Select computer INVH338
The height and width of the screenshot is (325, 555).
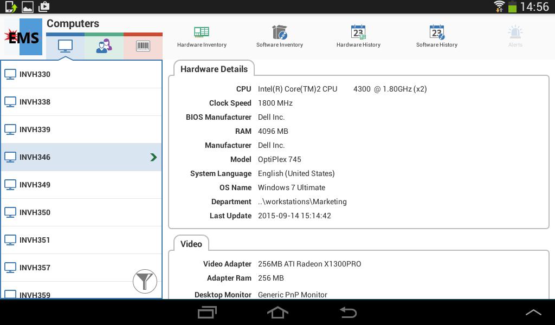click(81, 102)
